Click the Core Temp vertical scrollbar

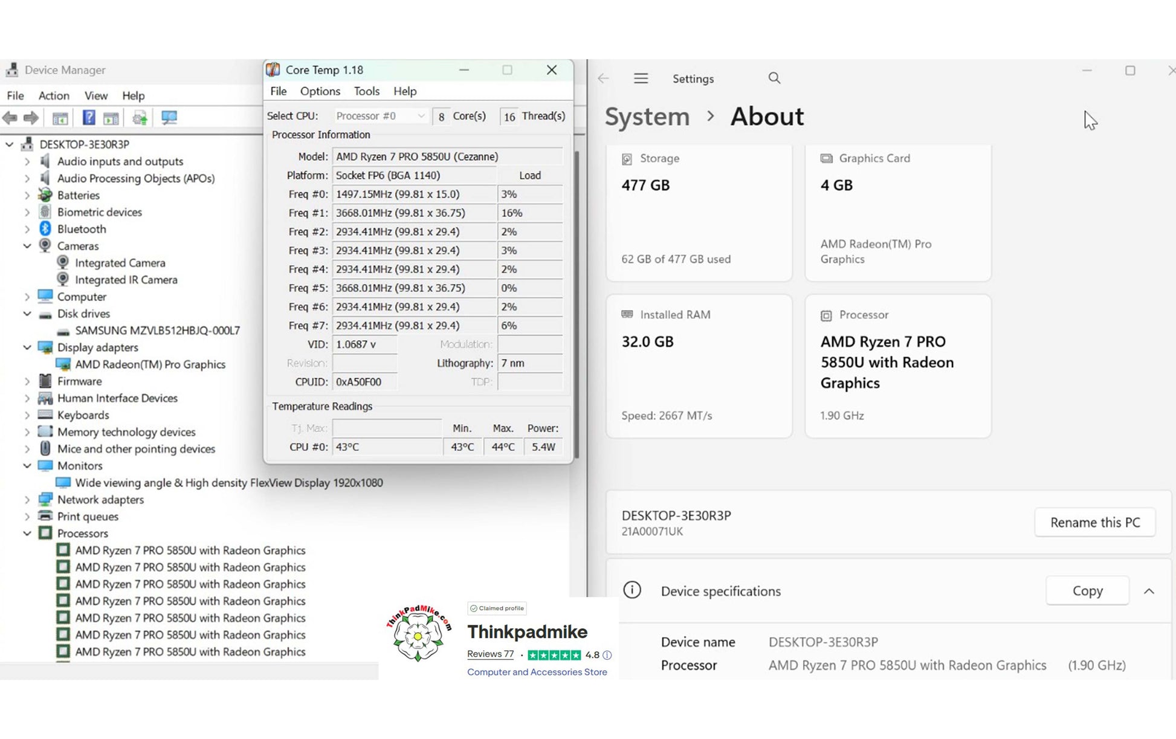[577, 302]
